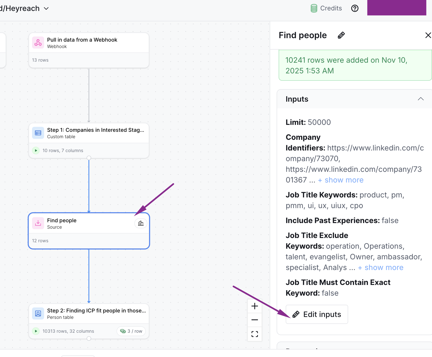Click the 3 per row credit badge on Step 2
This screenshot has width=432, height=357.
tap(131, 331)
